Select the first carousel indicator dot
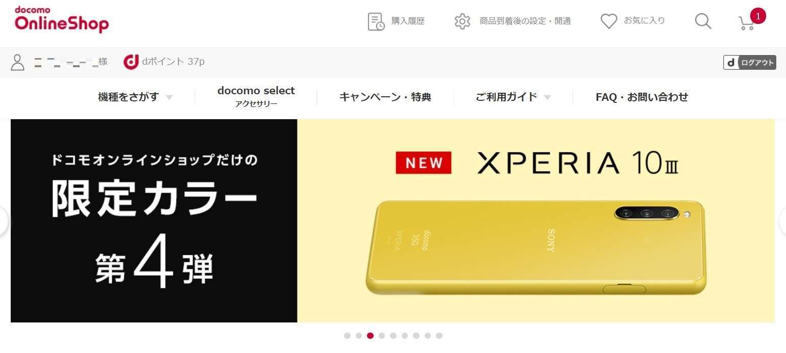The image size is (786, 353). coord(347,336)
